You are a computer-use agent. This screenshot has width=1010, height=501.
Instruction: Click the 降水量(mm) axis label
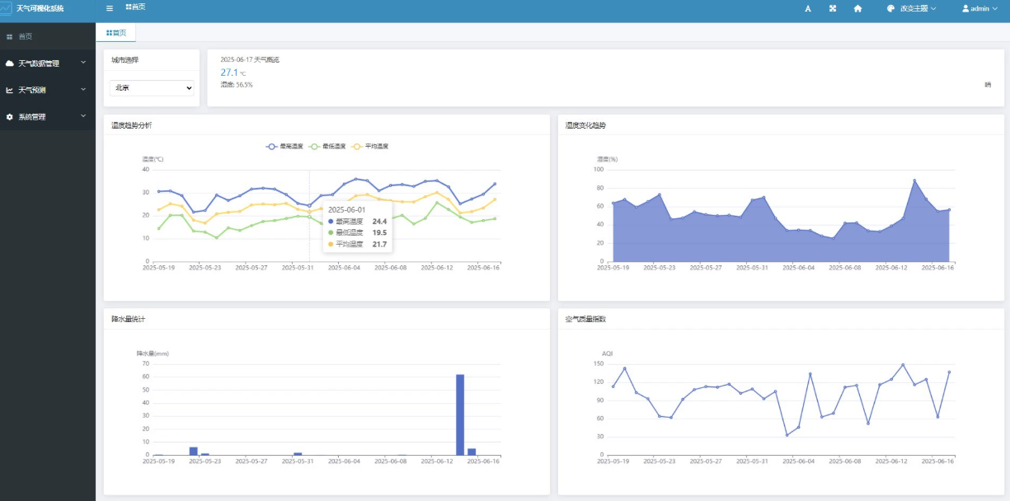153,354
